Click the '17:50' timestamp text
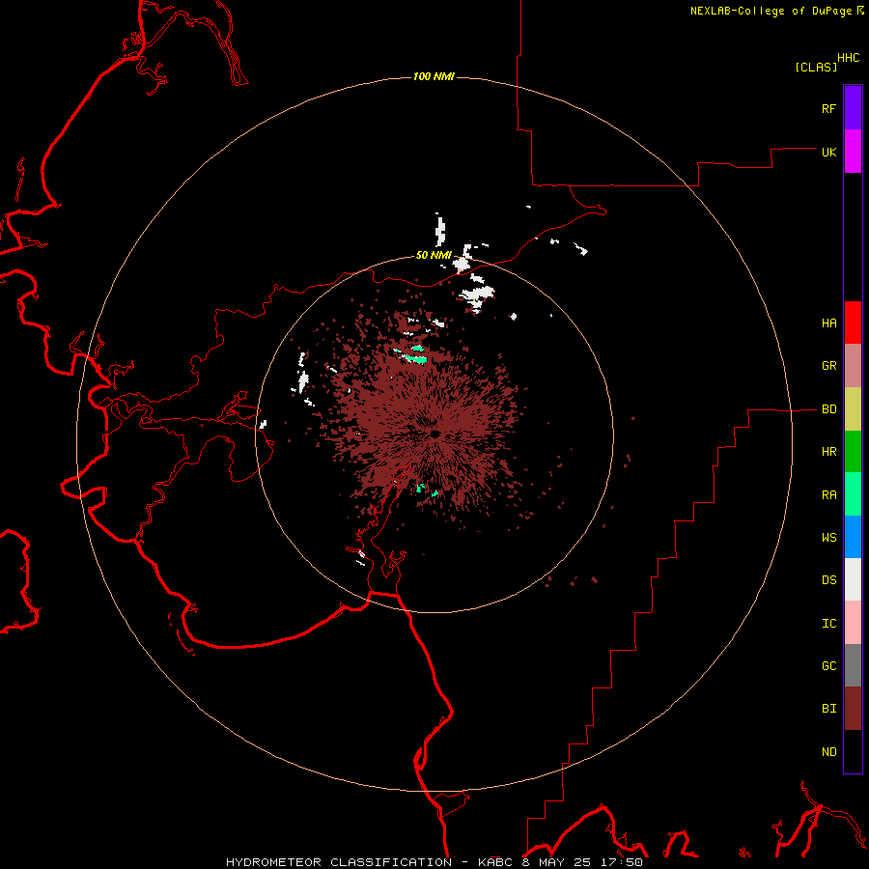The width and height of the screenshot is (869, 869). coord(620,862)
